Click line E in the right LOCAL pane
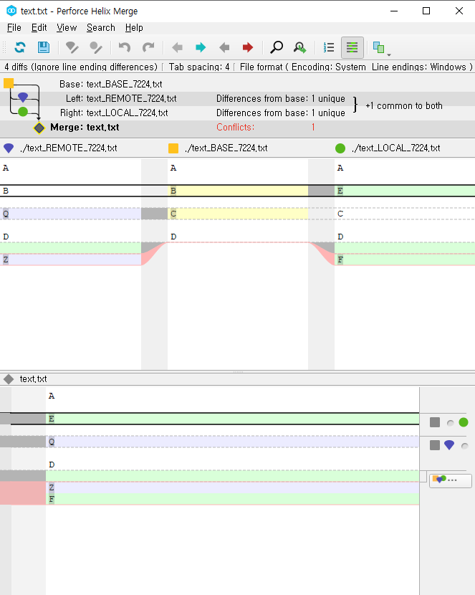The width and height of the screenshot is (475, 595). (405, 191)
